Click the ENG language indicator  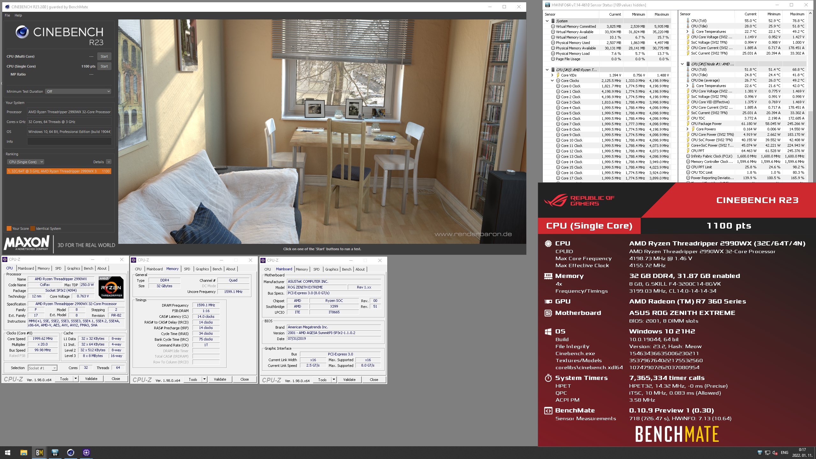click(784, 453)
